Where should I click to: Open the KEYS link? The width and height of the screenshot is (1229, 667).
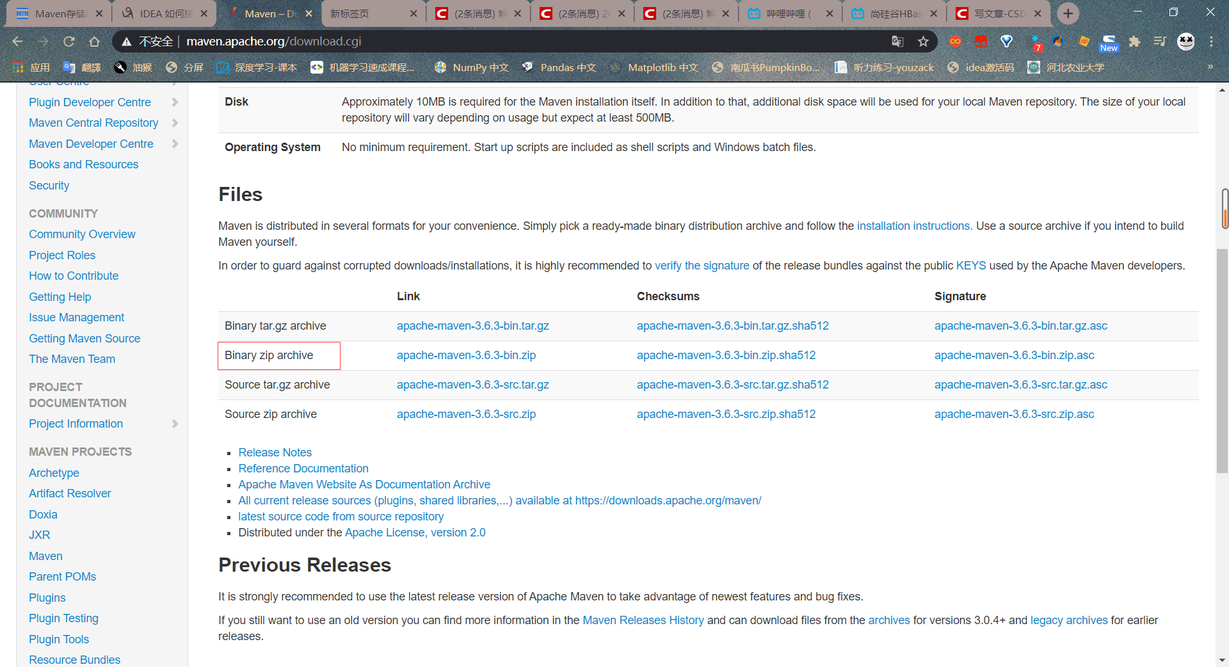click(x=971, y=266)
